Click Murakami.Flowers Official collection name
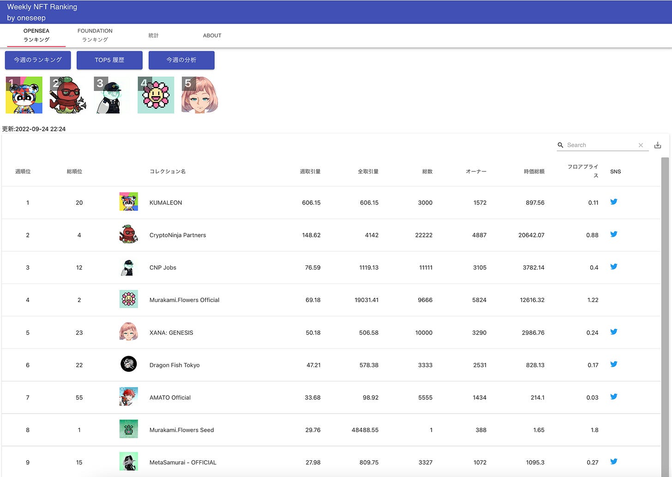Image resolution: width=672 pixels, height=477 pixels. pyautogui.click(x=185, y=300)
